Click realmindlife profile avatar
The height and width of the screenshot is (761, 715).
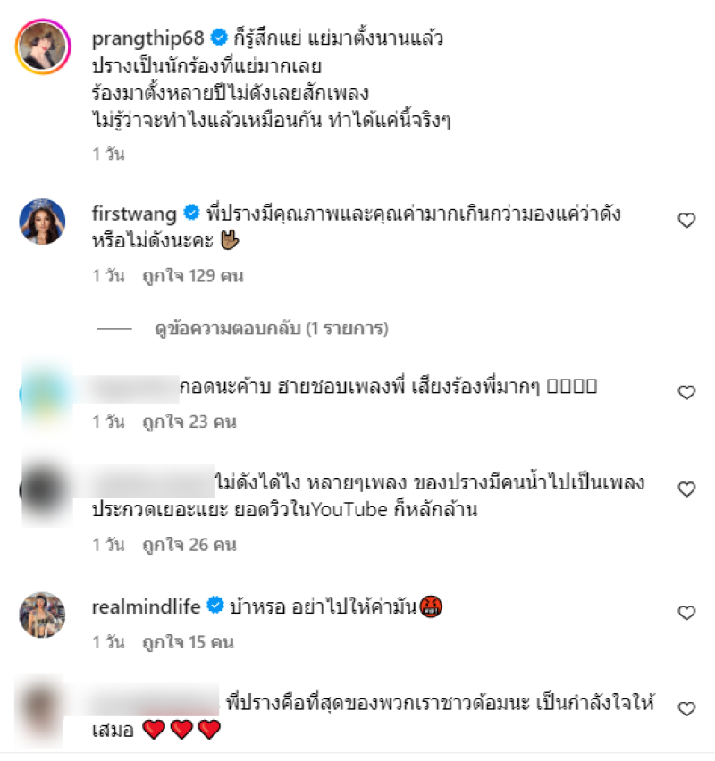(42, 615)
